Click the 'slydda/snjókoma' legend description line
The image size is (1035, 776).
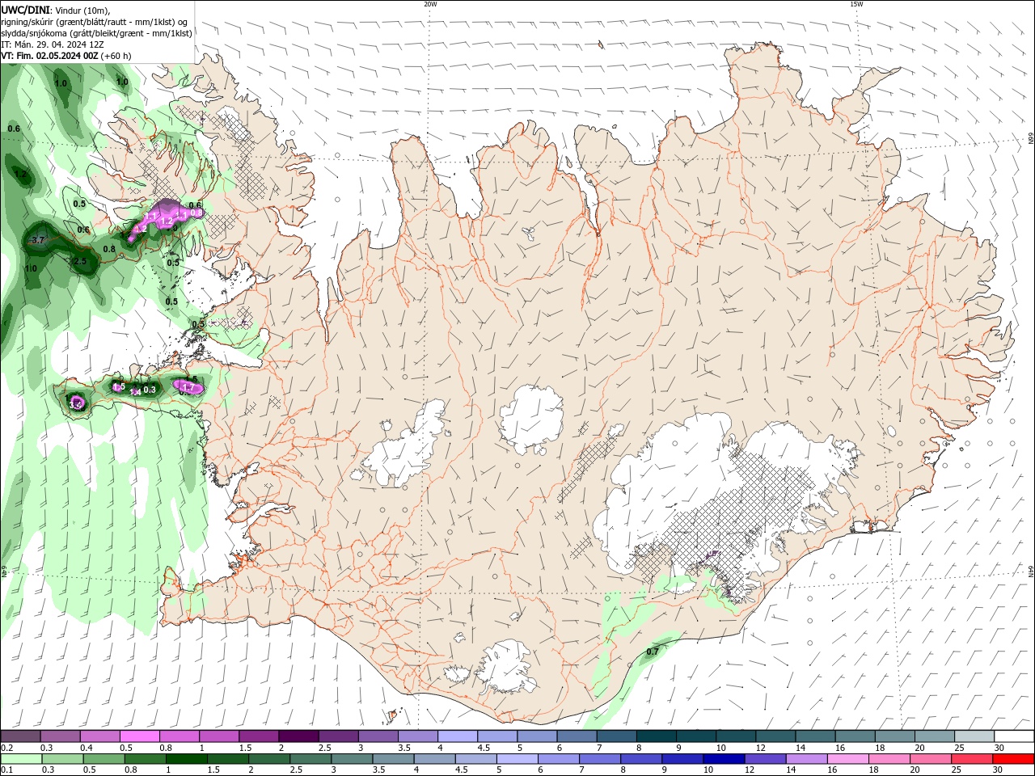click(x=97, y=33)
